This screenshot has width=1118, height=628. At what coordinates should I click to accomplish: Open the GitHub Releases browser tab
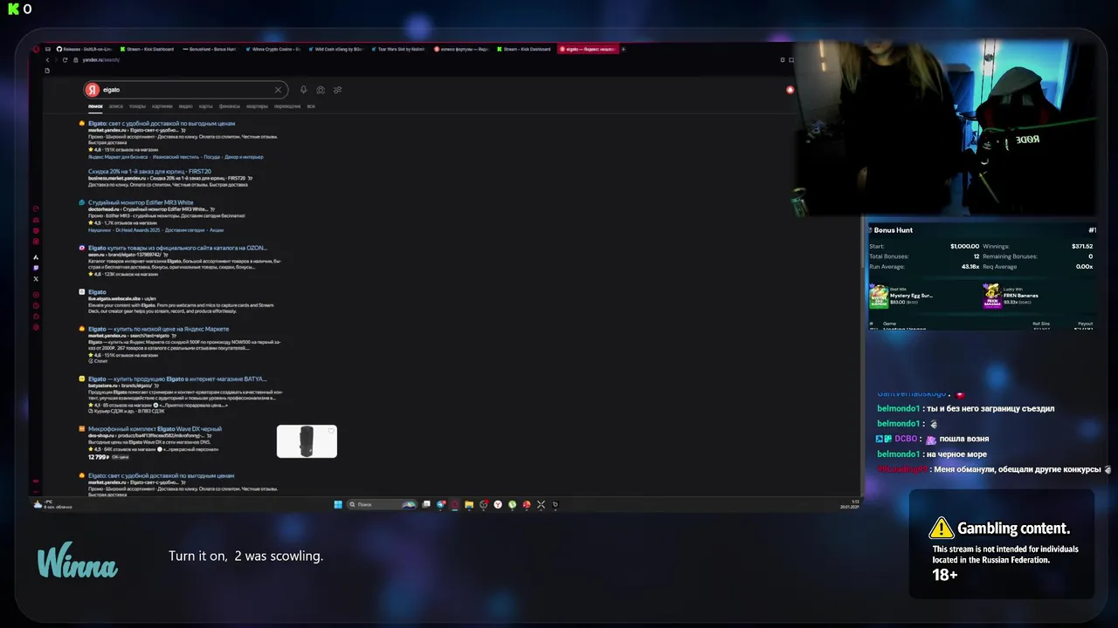[x=84, y=49]
